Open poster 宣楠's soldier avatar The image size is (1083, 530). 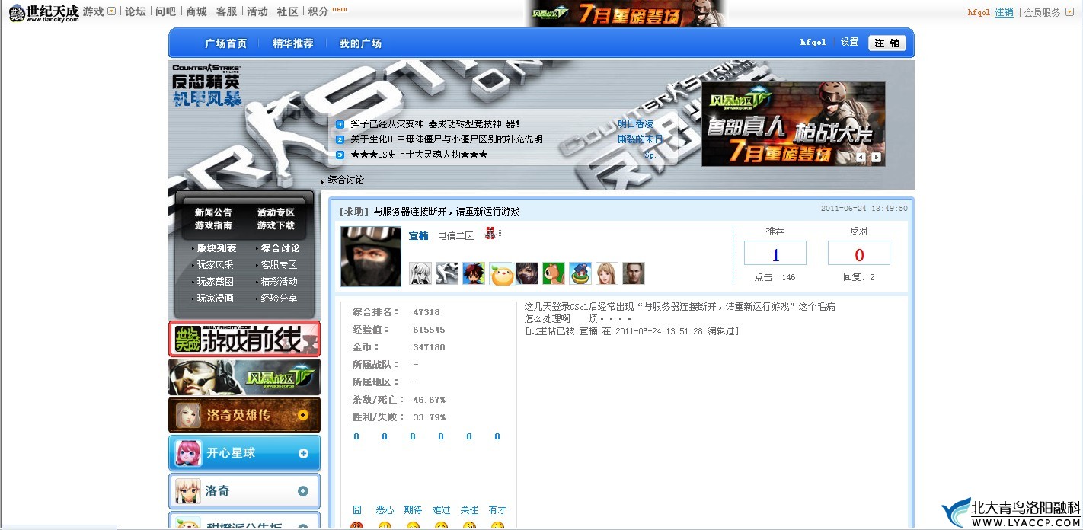(x=371, y=257)
